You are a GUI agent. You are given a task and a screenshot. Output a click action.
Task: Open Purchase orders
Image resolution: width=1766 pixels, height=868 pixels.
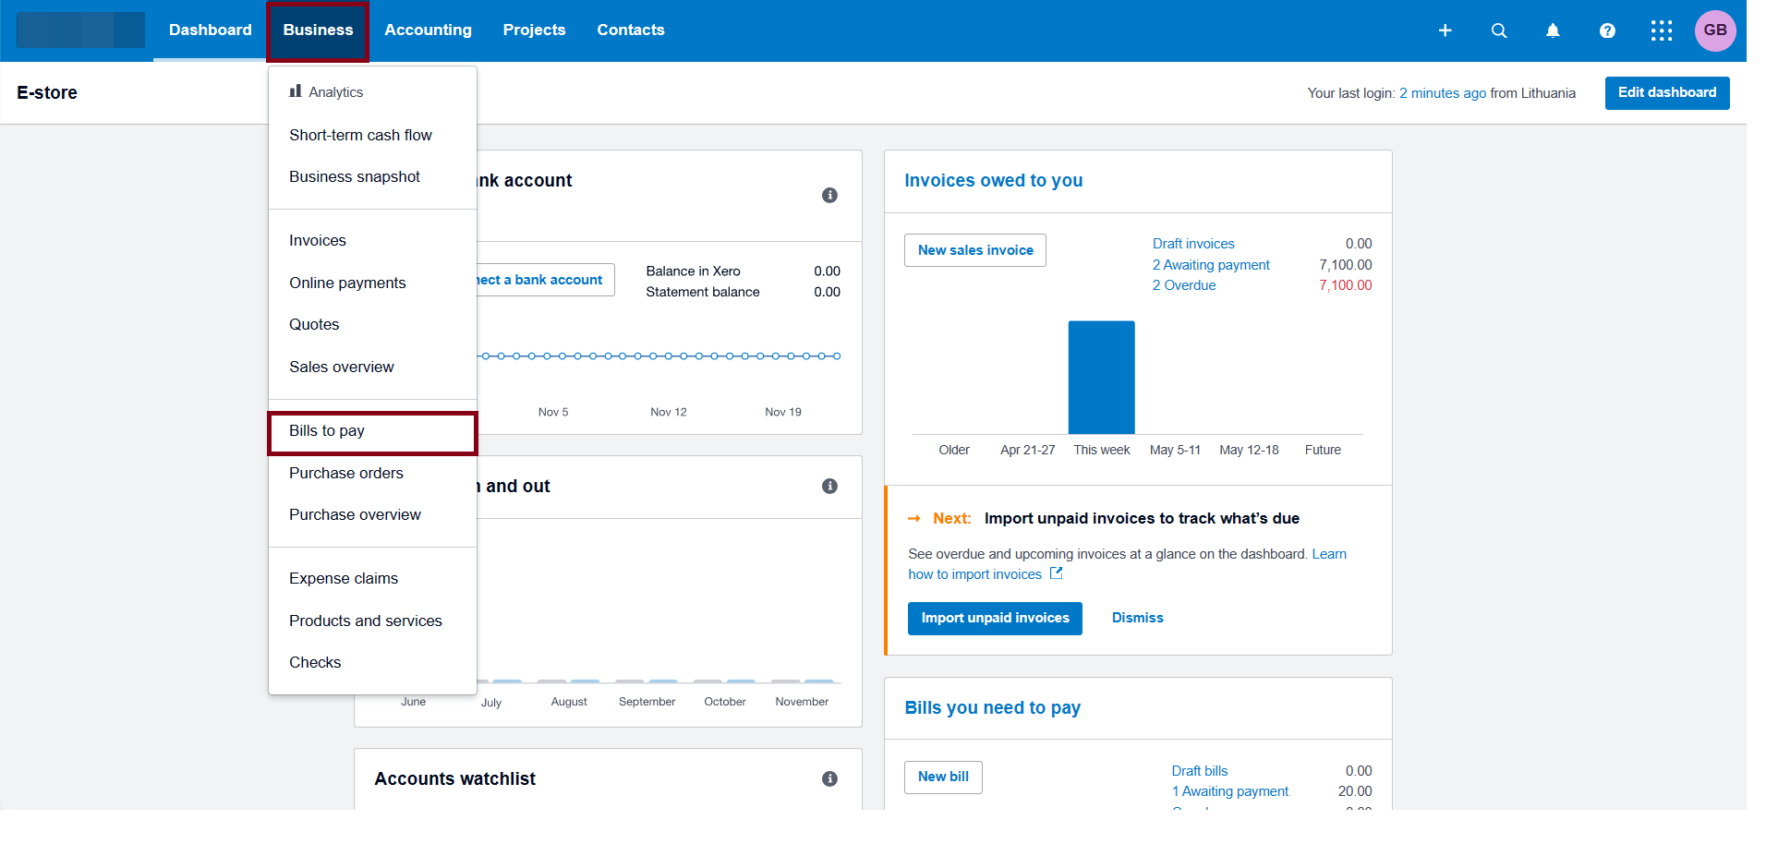pyautogui.click(x=372, y=473)
